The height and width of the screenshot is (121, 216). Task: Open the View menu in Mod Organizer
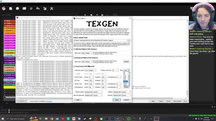pos(7,4)
